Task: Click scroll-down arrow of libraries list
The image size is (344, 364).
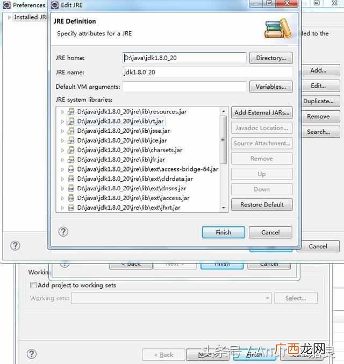Action: [x=223, y=208]
